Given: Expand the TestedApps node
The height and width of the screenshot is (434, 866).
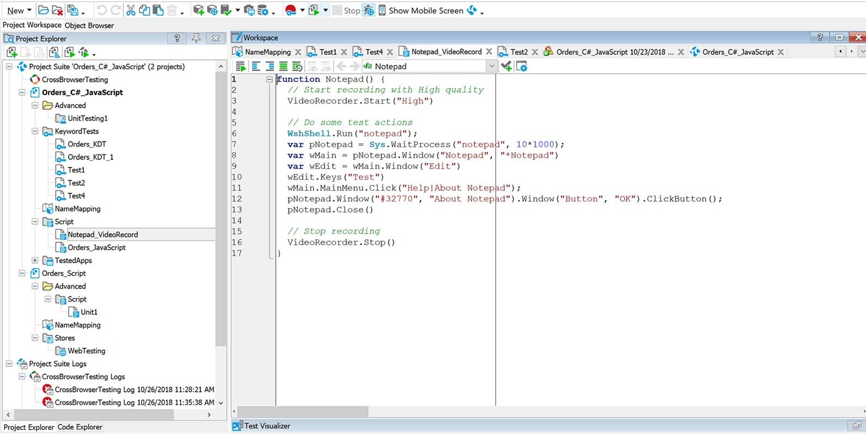Looking at the screenshot, I should tap(35, 261).
